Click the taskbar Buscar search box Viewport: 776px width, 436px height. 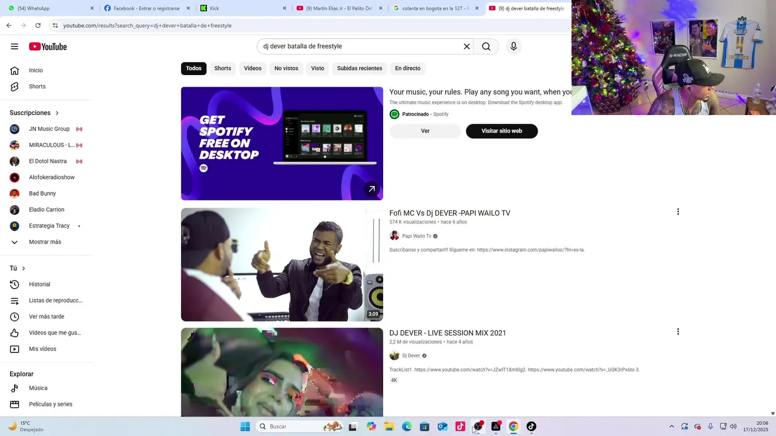click(300, 426)
